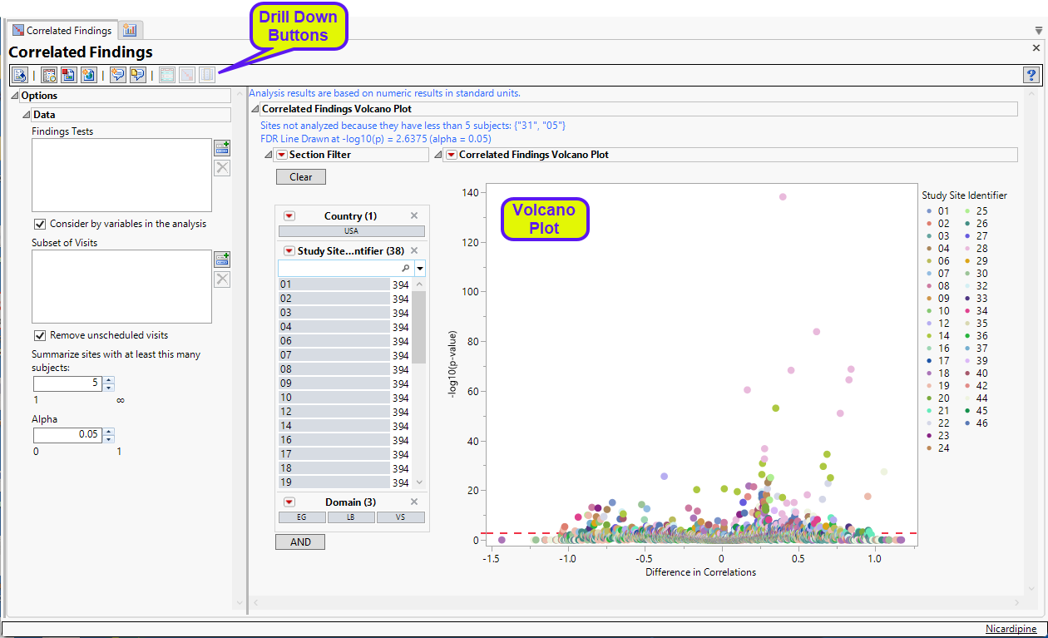
Task: Click the globe icon in the toolbar
Action: pyautogui.click(x=88, y=75)
